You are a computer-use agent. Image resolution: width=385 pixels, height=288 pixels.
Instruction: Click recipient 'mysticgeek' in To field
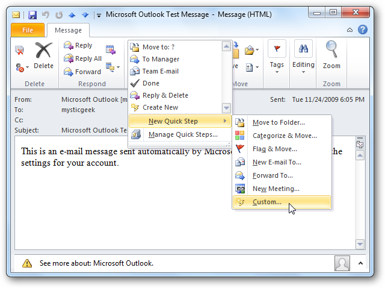78,110
